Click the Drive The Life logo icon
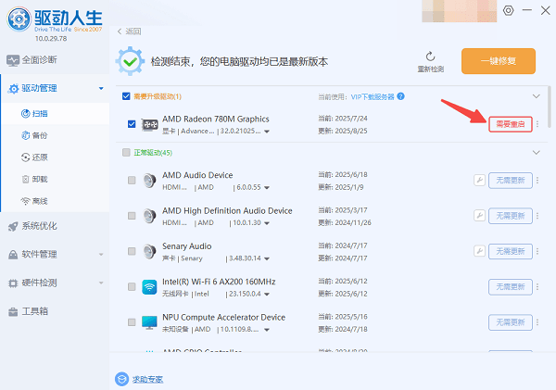This screenshot has width=556, height=390. pos(19,19)
